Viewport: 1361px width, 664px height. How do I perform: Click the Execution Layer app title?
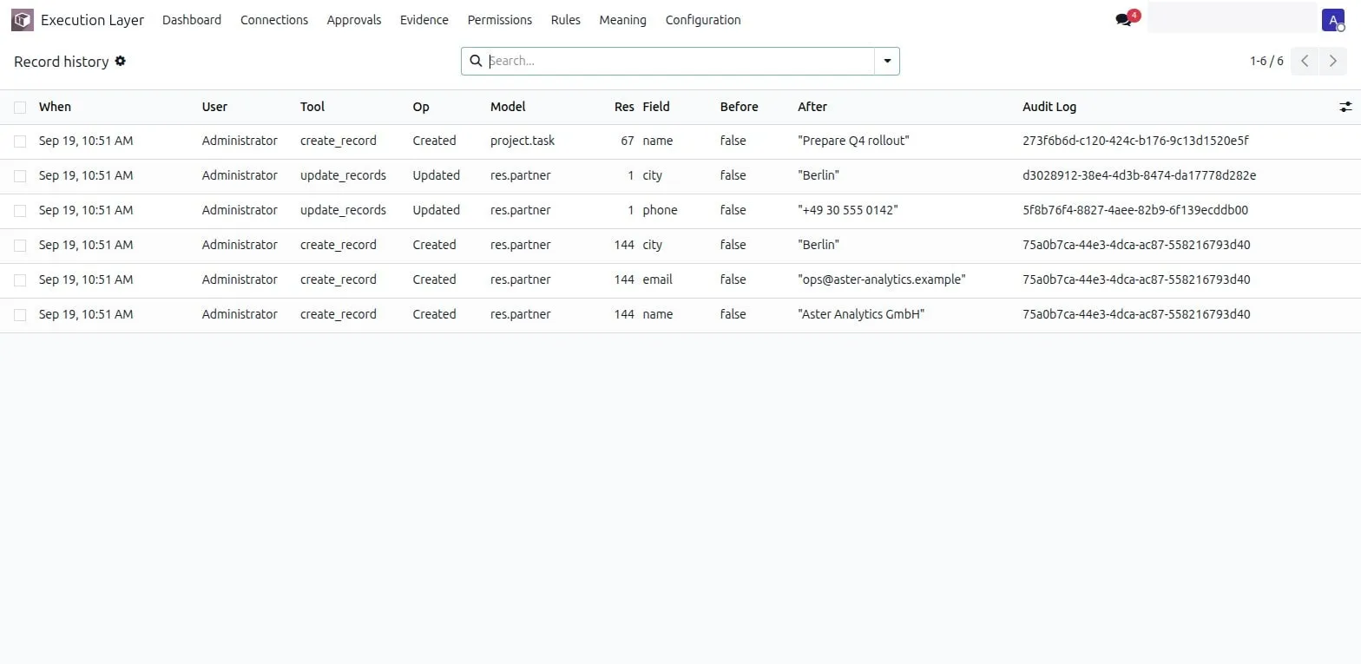click(93, 20)
